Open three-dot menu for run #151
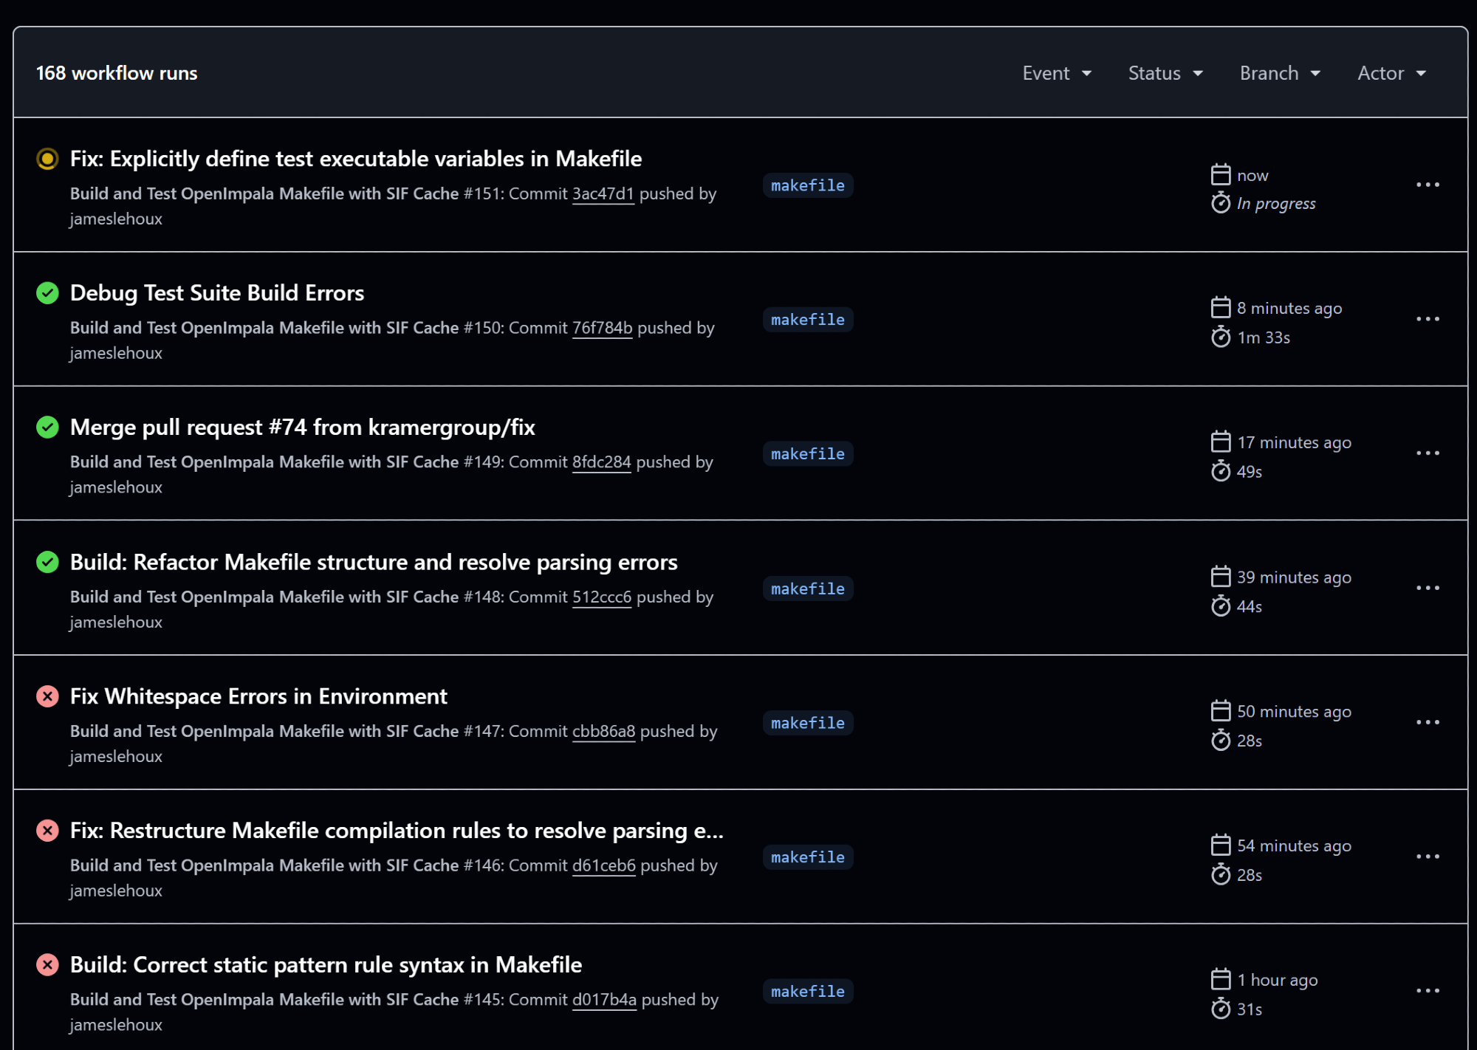Image resolution: width=1477 pixels, height=1050 pixels. (x=1427, y=185)
